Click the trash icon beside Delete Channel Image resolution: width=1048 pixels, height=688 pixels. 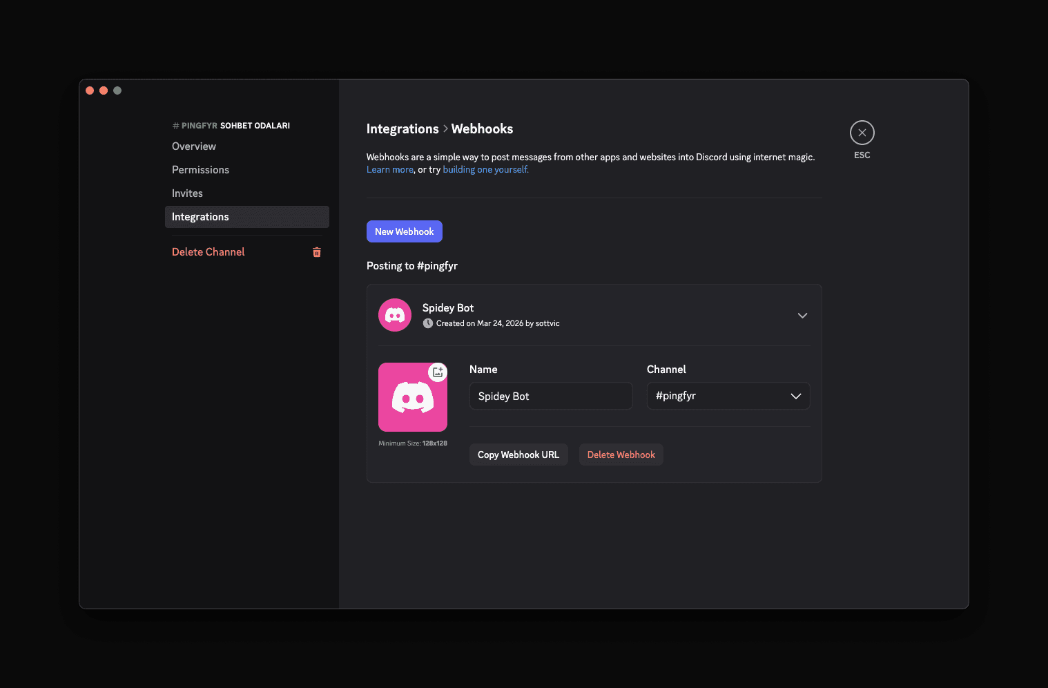[x=317, y=252]
